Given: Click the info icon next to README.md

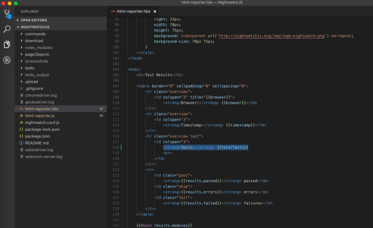Looking at the screenshot, I should [21, 143].
